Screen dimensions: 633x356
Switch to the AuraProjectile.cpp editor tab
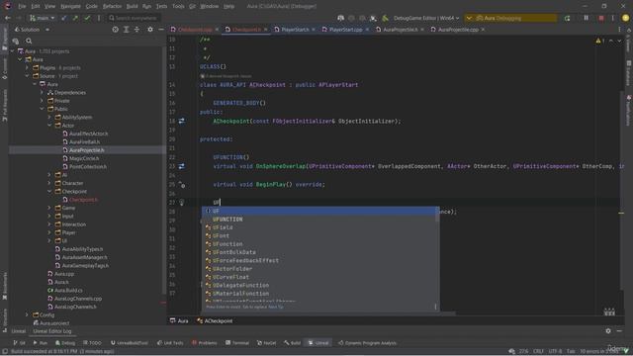click(458, 30)
